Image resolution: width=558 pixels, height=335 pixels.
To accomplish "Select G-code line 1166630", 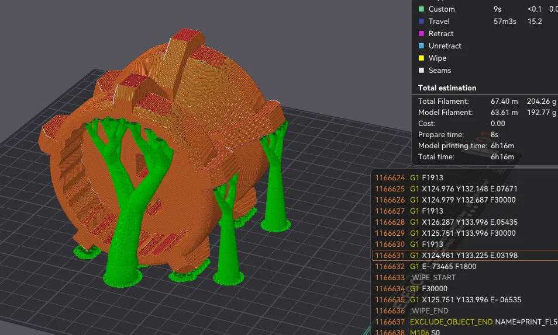I will (465, 244).
